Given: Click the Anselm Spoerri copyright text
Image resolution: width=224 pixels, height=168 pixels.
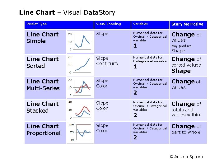Looking at the screenshot, I should pos(186,156).
